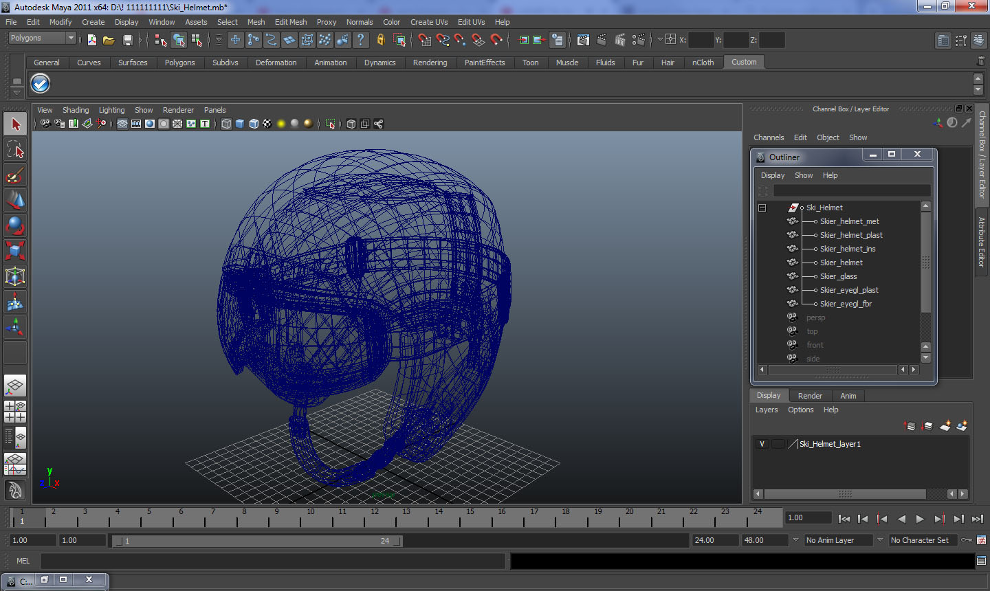Switch to the Anim layer tab
This screenshot has height=591, width=990.
(848, 396)
